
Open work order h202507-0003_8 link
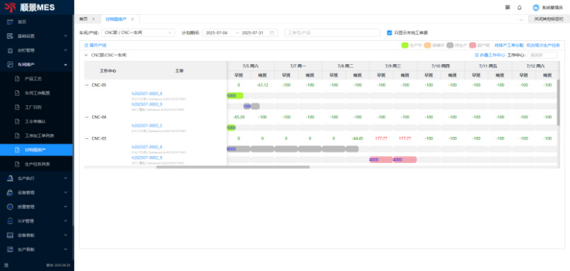point(147,94)
